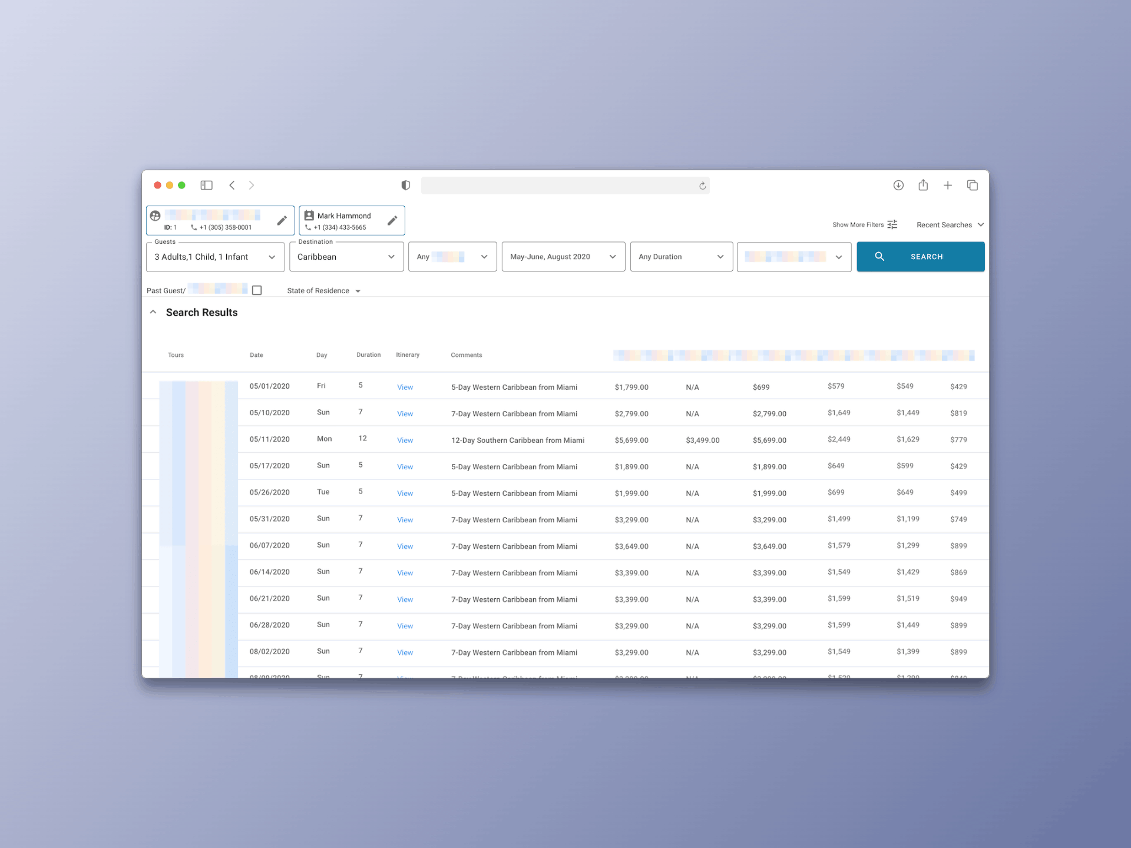View itinerary for 05/31/2020 sailing
1131x848 pixels.
pyautogui.click(x=405, y=520)
